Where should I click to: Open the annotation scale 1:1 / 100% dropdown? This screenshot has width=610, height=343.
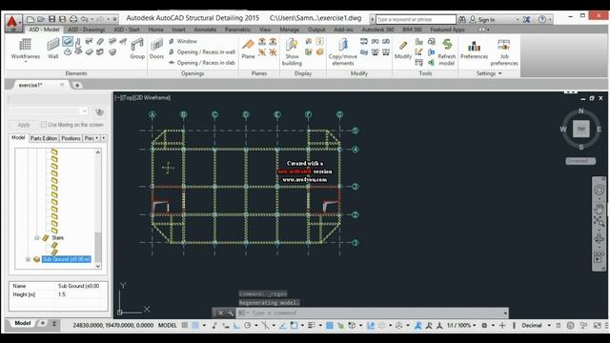click(x=461, y=325)
